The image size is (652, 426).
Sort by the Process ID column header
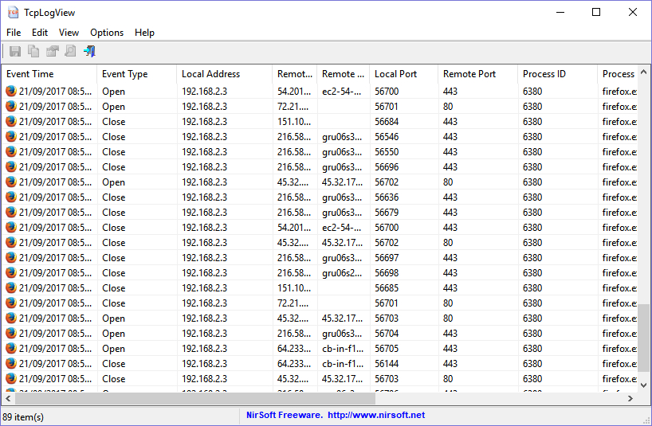pos(558,74)
